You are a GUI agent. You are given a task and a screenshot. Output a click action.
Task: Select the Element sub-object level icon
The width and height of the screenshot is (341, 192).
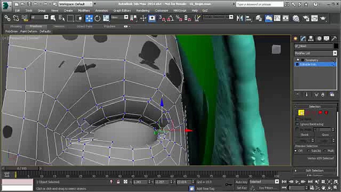[x=326, y=113]
